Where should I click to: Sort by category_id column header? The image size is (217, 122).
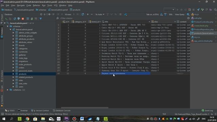79,22
